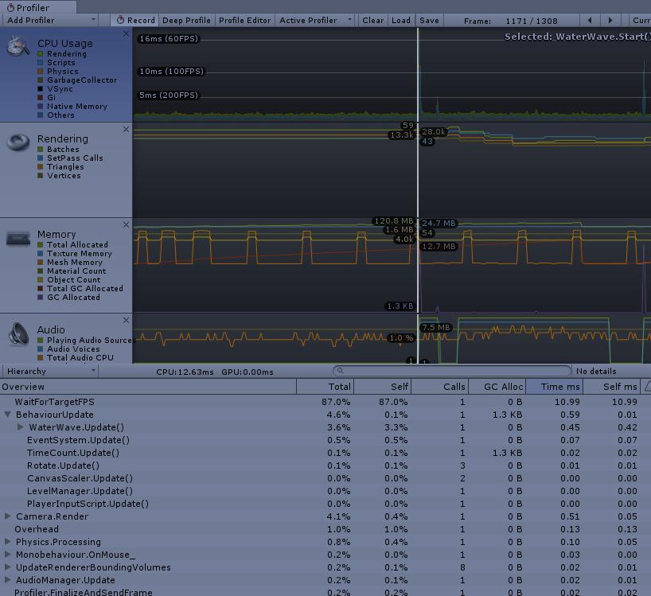The width and height of the screenshot is (651, 596).
Task: Toggle Deep Profile mode
Action: click(x=186, y=21)
